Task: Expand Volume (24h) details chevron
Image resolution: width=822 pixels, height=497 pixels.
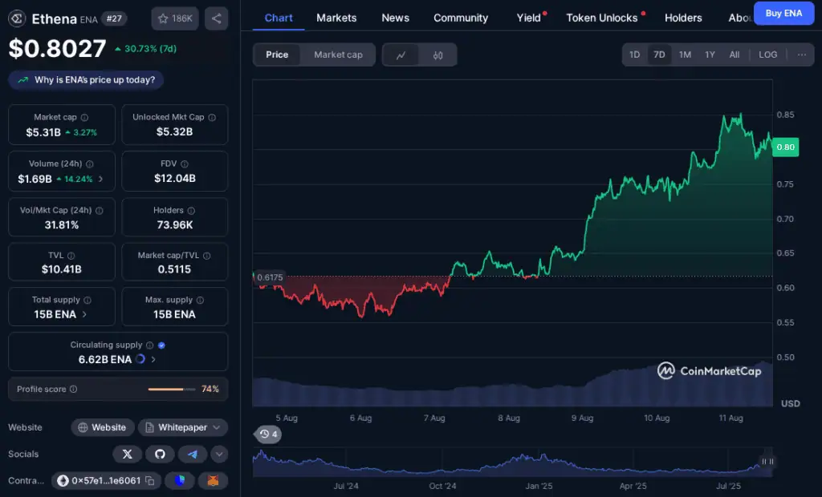Action: click(x=100, y=179)
